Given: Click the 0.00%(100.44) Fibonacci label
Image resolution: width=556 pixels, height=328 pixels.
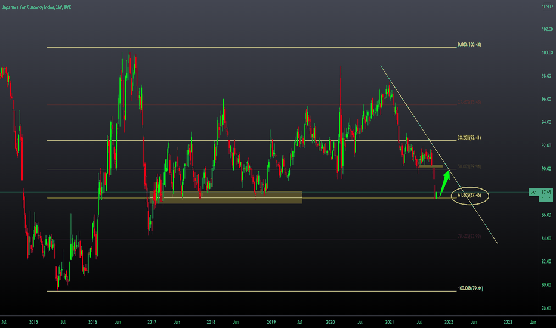Looking at the screenshot, I should click(x=469, y=45).
